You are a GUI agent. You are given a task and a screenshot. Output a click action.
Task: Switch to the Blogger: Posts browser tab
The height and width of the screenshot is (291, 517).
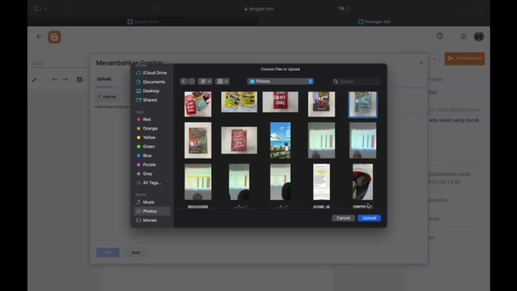pyautogui.click(x=143, y=22)
